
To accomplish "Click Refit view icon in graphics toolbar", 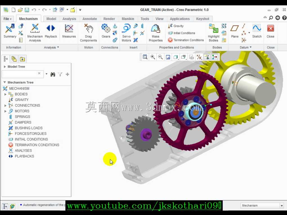I will click(145, 57).
